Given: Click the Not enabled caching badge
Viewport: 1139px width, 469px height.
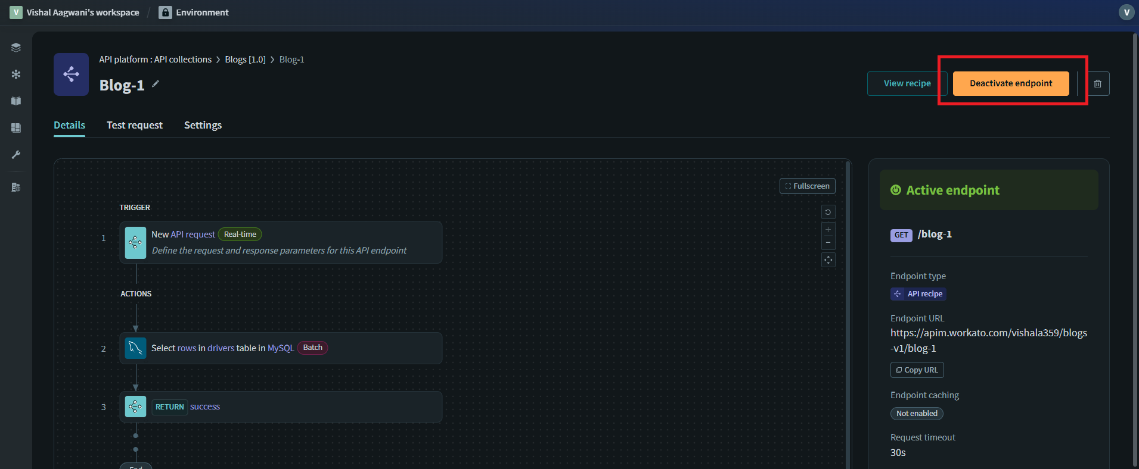Looking at the screenshot, I should [x=917, y=414].
